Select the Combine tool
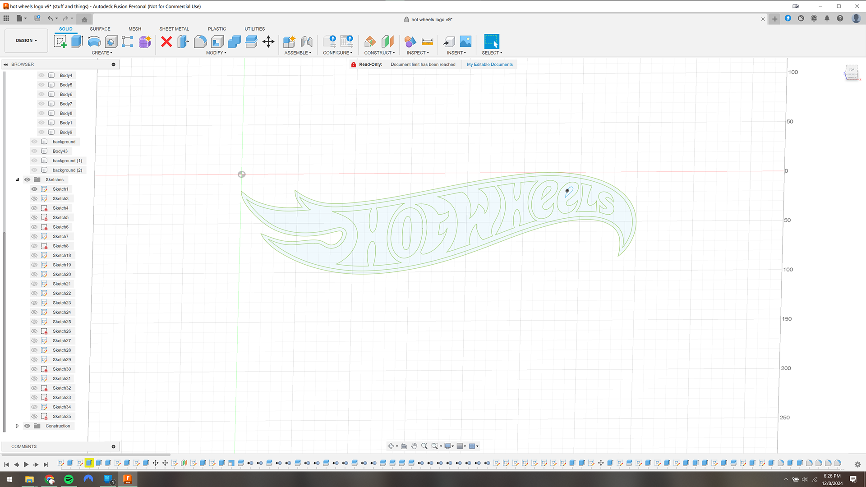This screenshot has height=487, width=866. coord(235,41)
